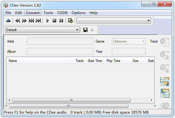Screen dimensions: 175x118
Task: Sort by the Size column header
Action: [x=131, y=61]
